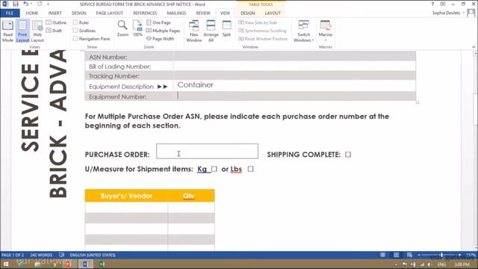
Task: Switch to the PAGE LAYOUT tab
Action: pos(110,13)
